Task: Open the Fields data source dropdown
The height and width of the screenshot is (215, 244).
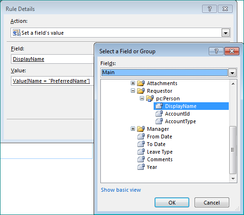Action: pyautogui.click(x=233, y=73)
